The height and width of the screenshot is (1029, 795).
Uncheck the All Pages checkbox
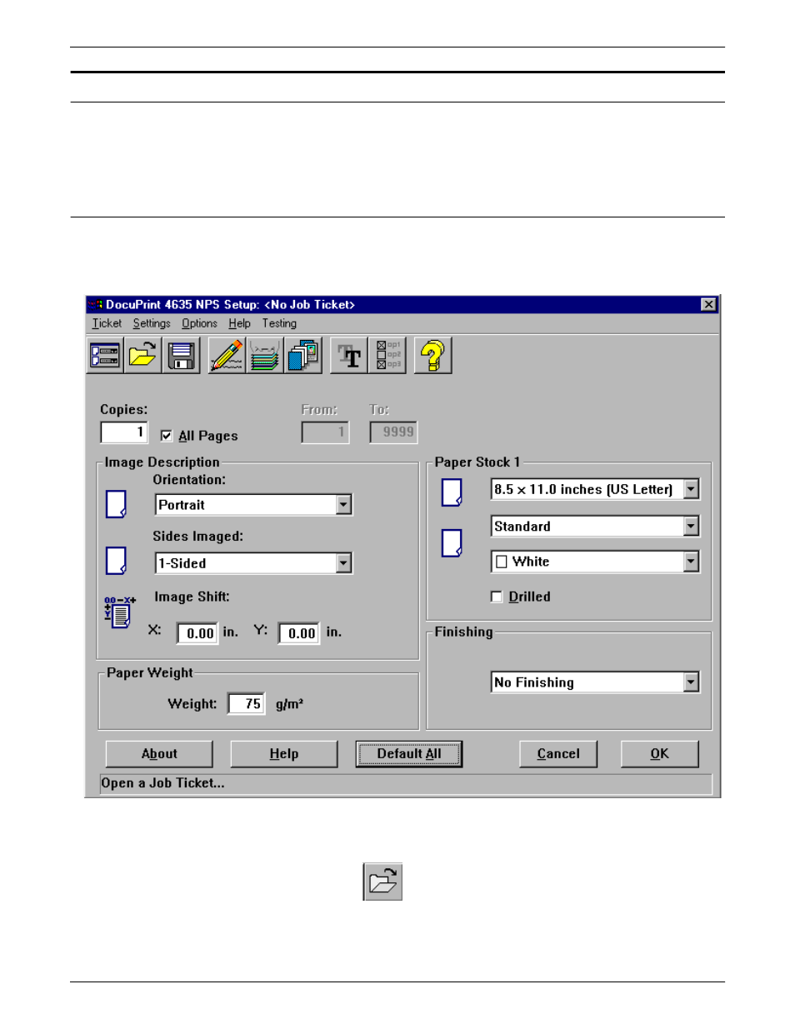point(167,436)
